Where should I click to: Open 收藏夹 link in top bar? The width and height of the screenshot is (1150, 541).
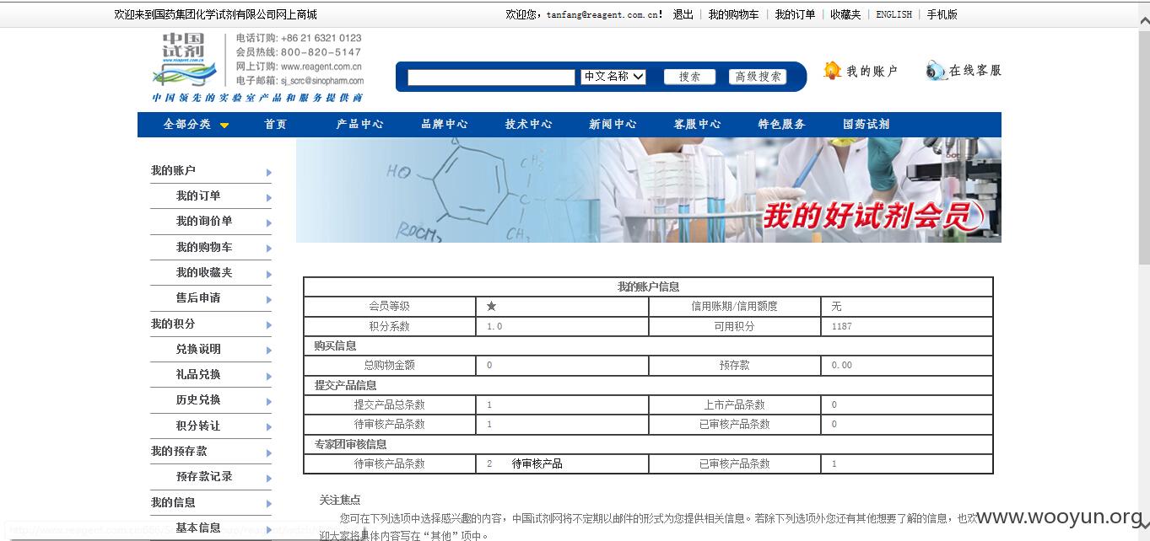click(x=845, y=14)
